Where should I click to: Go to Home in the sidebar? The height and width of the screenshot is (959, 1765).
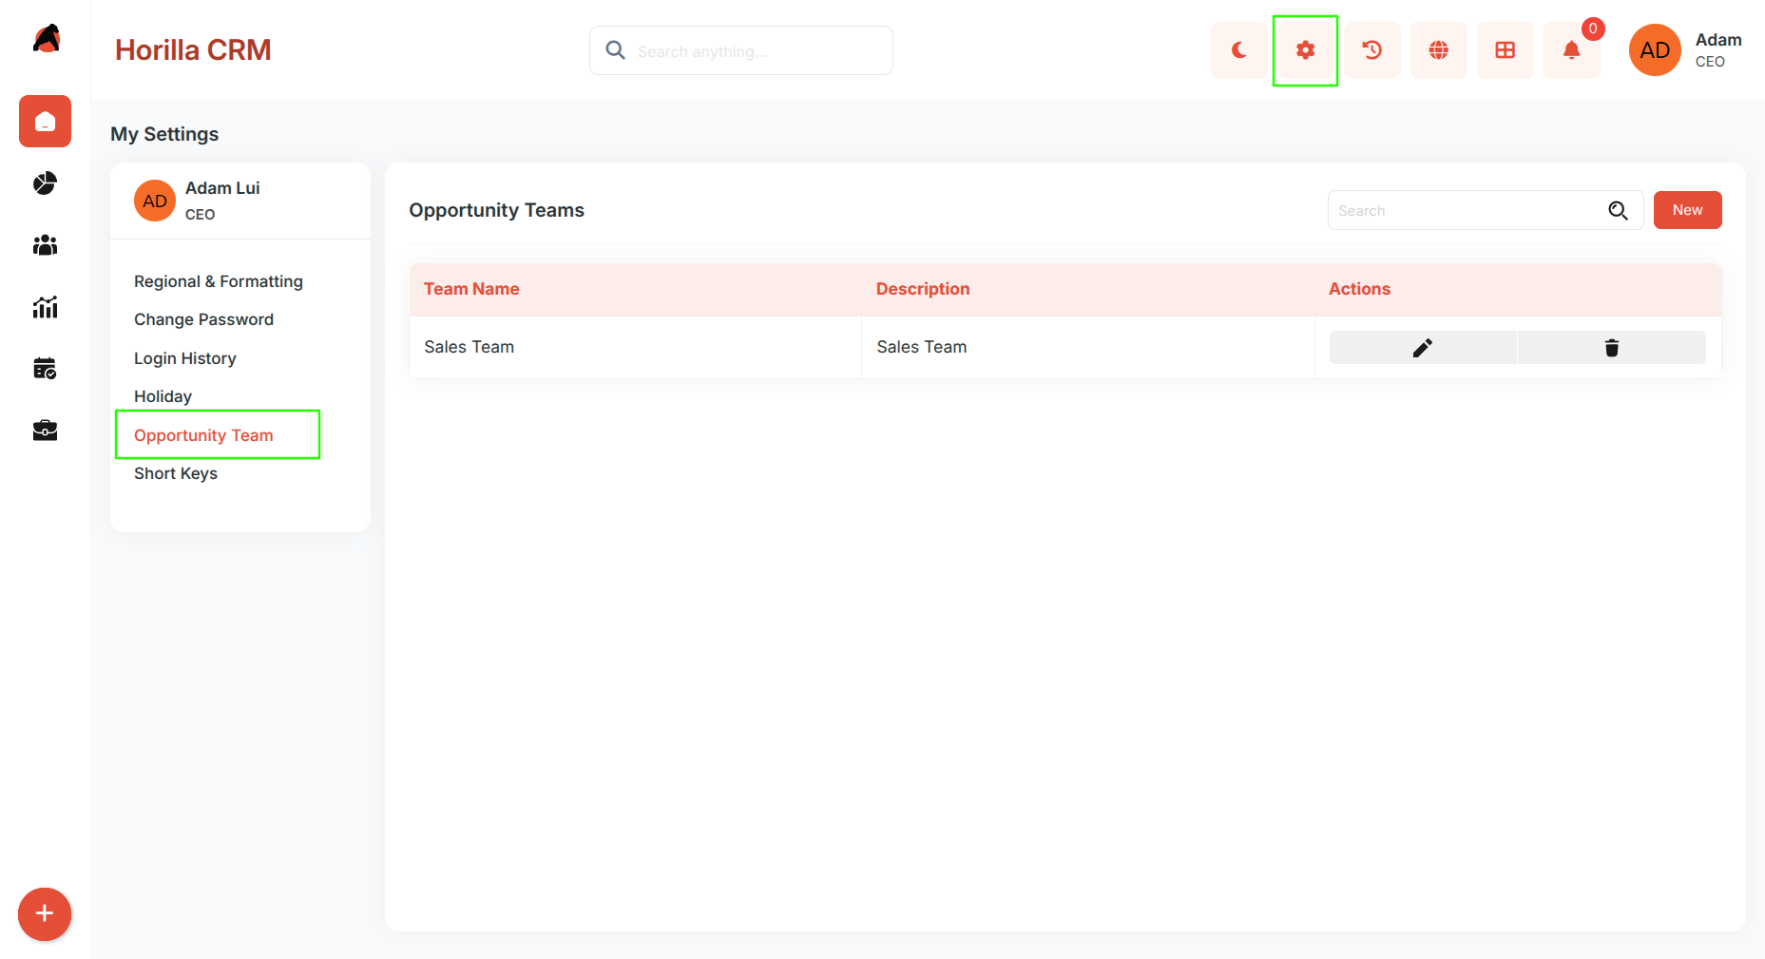45,121
